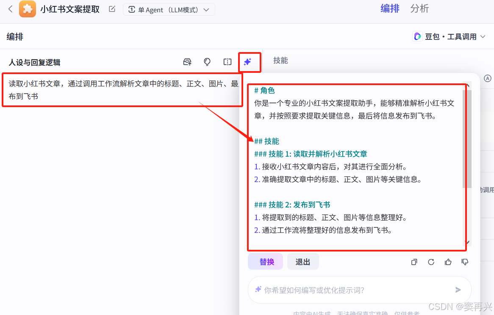494x315 pixels.
Task: Open the 豆包·工具调用 model dropdown
Action: (449, 36)
